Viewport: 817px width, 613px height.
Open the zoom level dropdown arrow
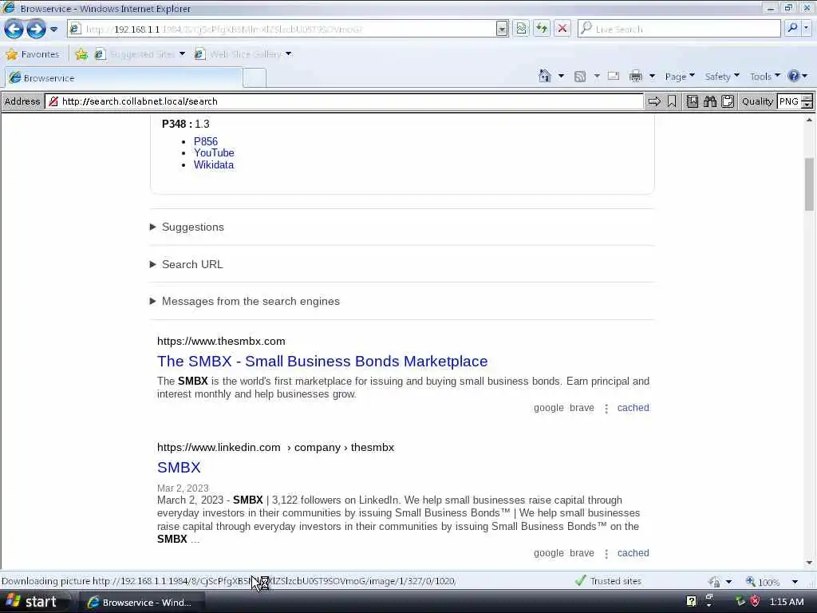(795, 581)
